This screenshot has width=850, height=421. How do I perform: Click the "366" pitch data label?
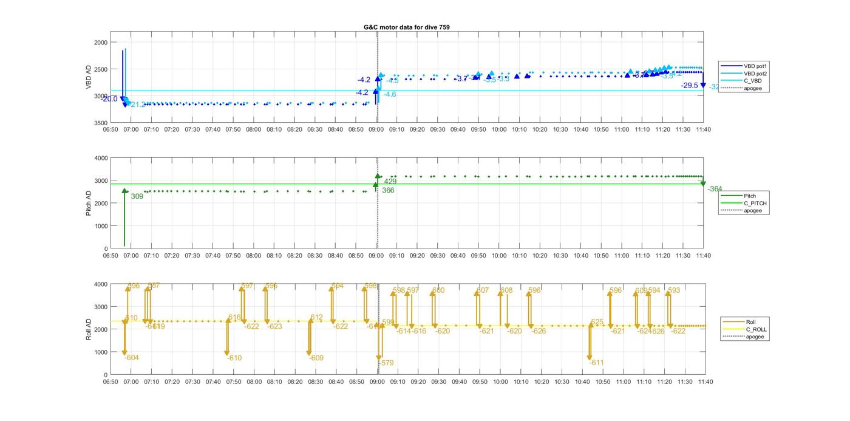pos(388,191)
